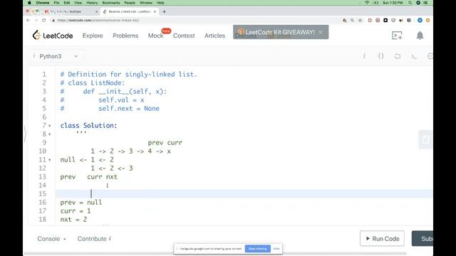Click Hide on the screen sharing bar
The height and width of the screenshot is (256, 456).
point(276,249)
